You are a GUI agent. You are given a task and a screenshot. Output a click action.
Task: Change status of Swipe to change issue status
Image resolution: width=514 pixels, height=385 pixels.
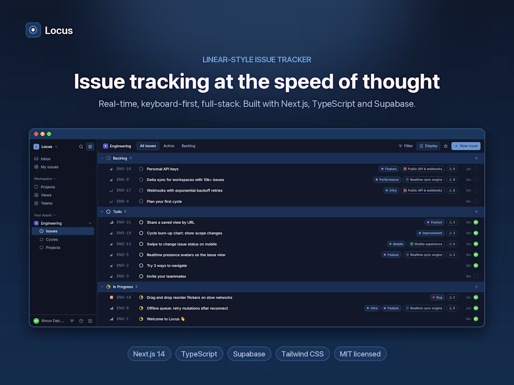(141, 244)
